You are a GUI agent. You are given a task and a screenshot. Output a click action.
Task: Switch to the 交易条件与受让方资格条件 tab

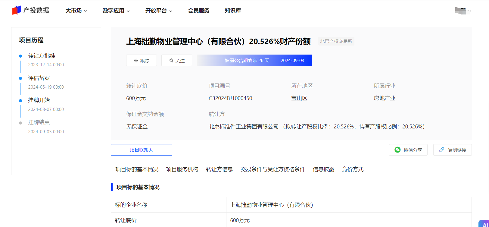(x=273, y=169)
